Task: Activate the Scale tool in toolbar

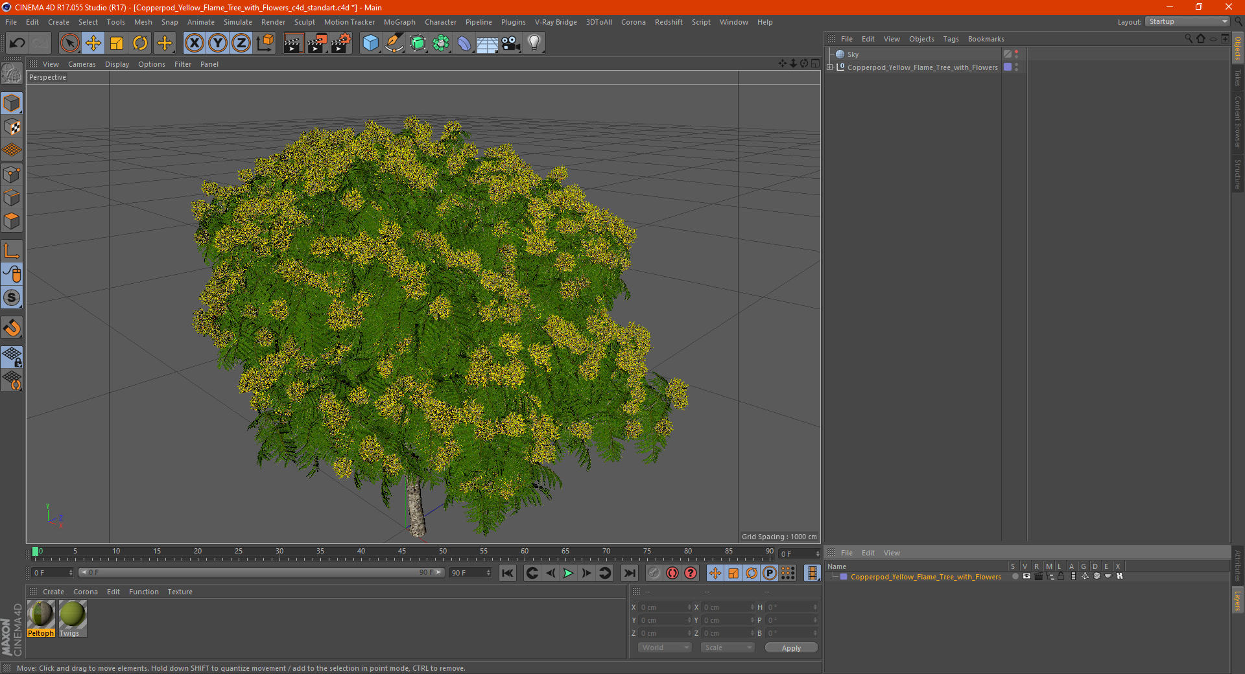Action: pos(117,43)
